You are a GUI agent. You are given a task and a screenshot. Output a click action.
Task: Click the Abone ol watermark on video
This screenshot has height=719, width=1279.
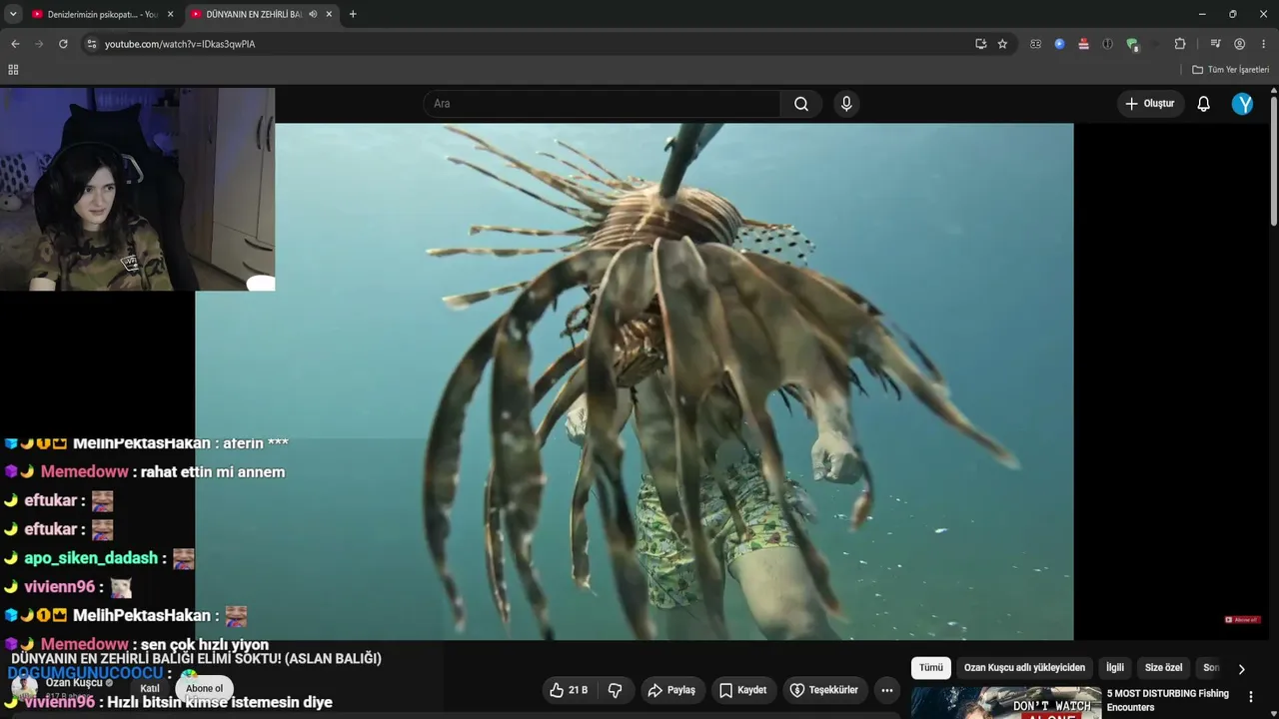1243,620
